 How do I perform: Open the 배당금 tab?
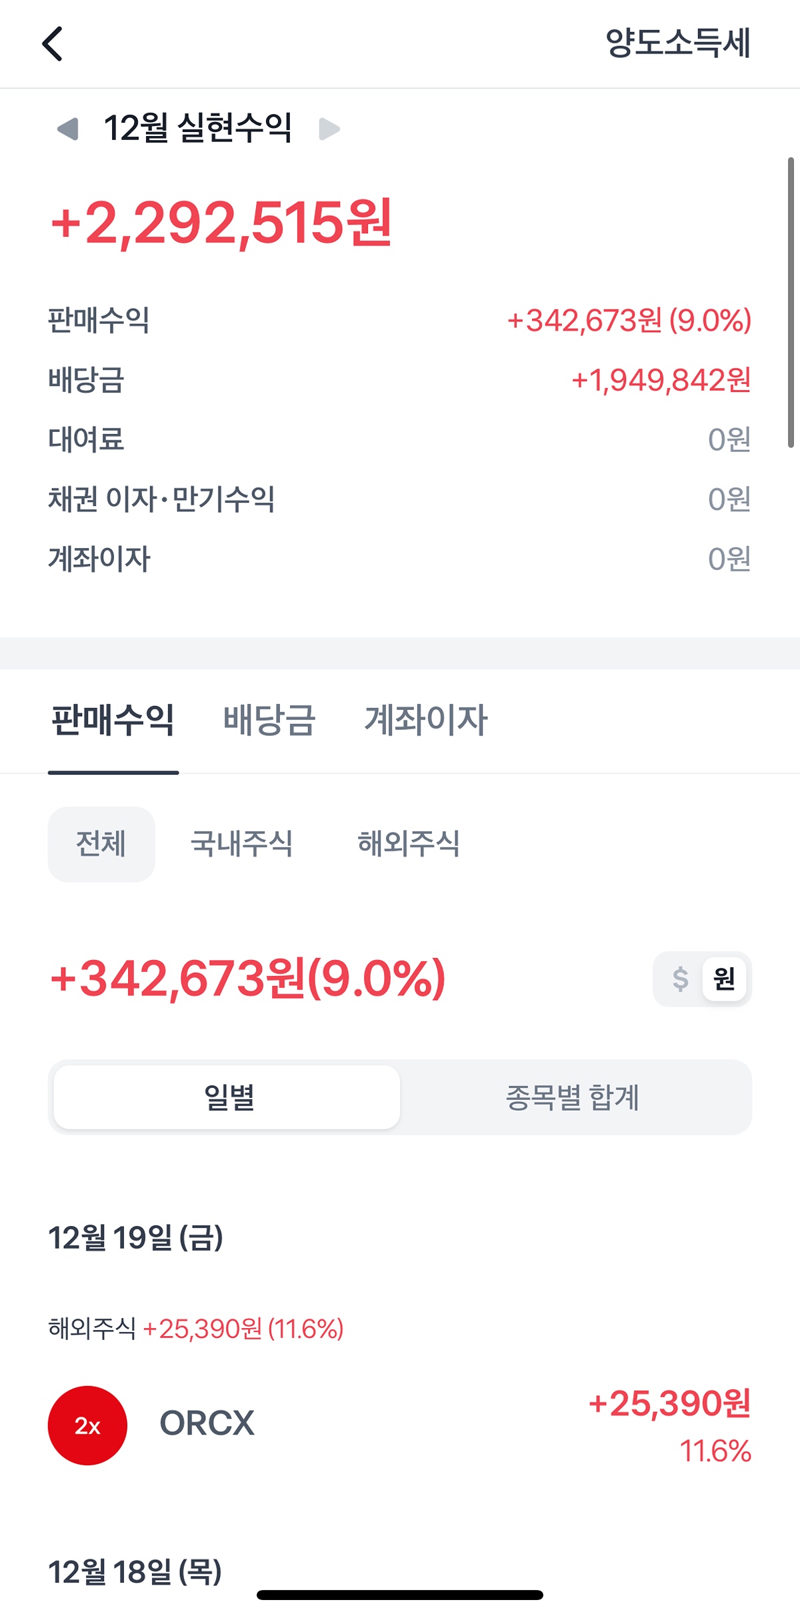point(269,720)
